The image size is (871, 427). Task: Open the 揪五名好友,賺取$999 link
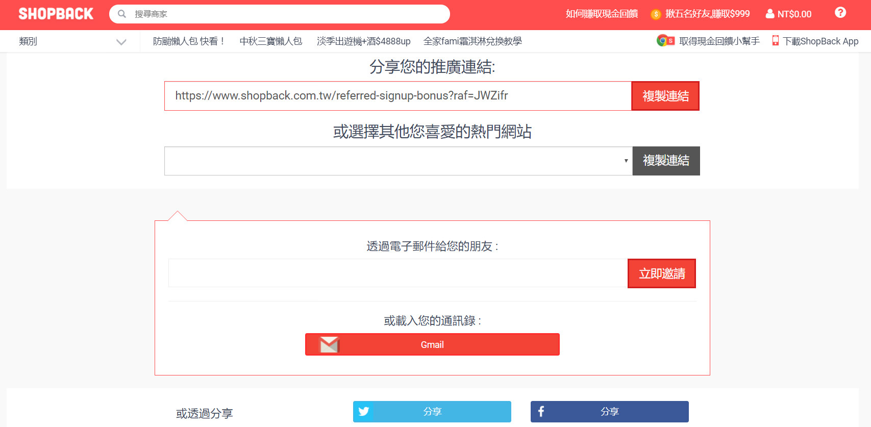coord(707,14)
